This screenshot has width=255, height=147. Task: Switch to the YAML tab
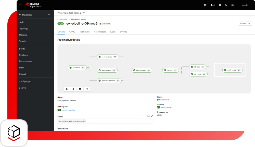point(72,31)
